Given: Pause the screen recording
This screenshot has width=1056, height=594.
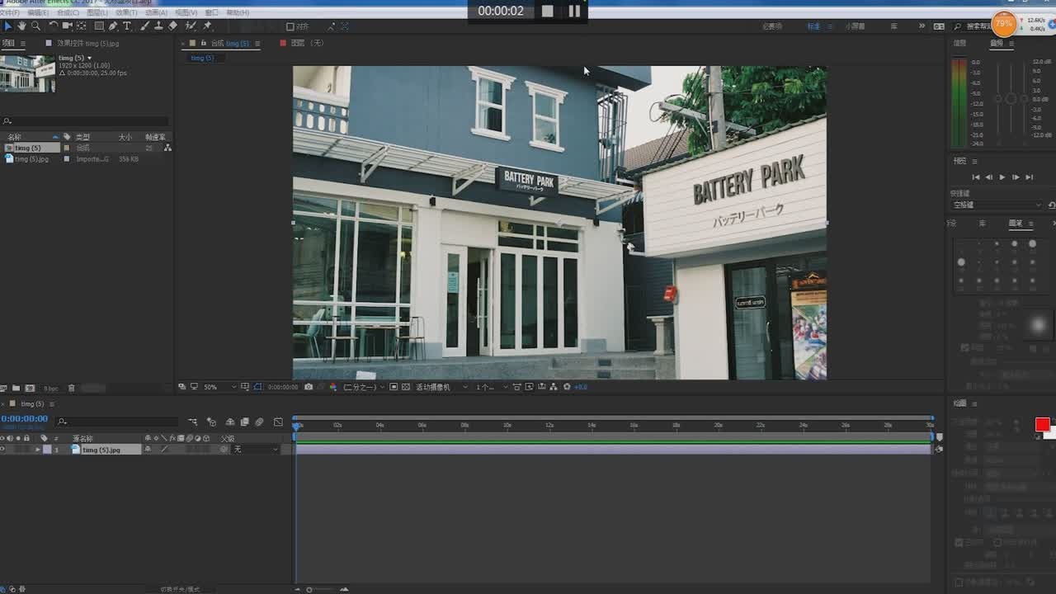Looking at the screenshot, I should click(x=574, y=11).
